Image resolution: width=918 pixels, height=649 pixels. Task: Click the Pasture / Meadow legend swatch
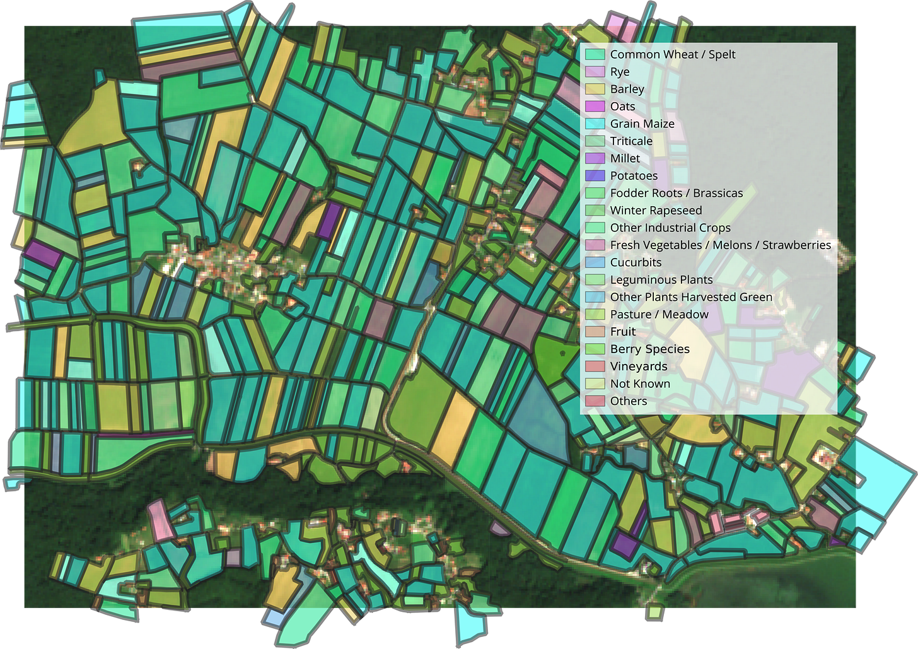point(595,314)
